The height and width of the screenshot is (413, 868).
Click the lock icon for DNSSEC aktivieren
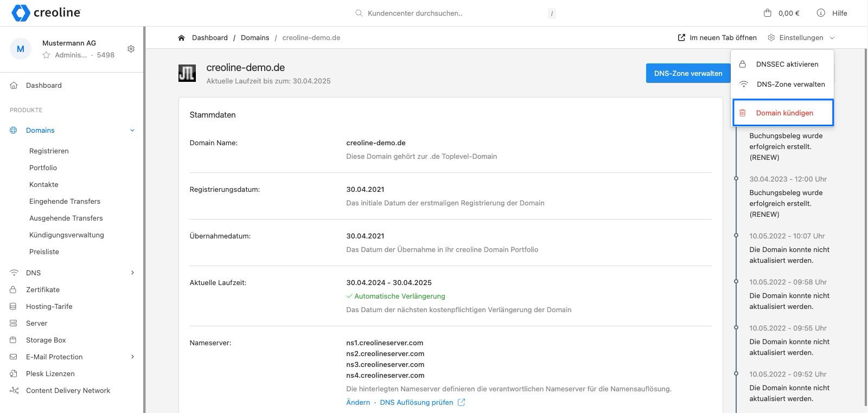(x=743, y=64)
